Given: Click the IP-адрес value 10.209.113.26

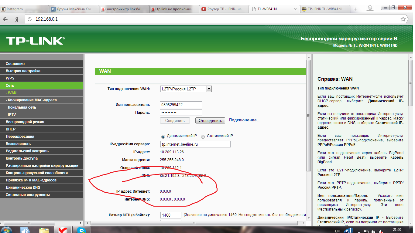Looking at the screenshot, I should [x=172, y=152].
